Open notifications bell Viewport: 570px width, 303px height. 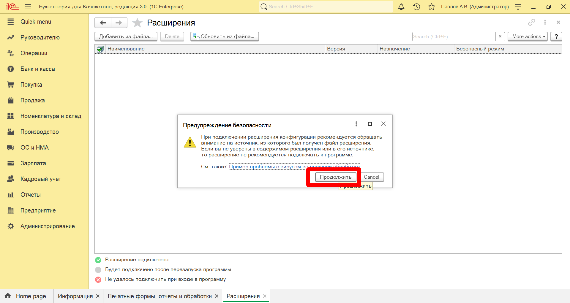pos(401,7)
